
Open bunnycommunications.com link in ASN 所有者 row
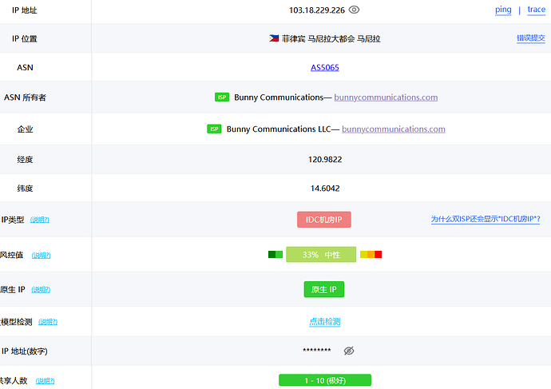(386, 97)
